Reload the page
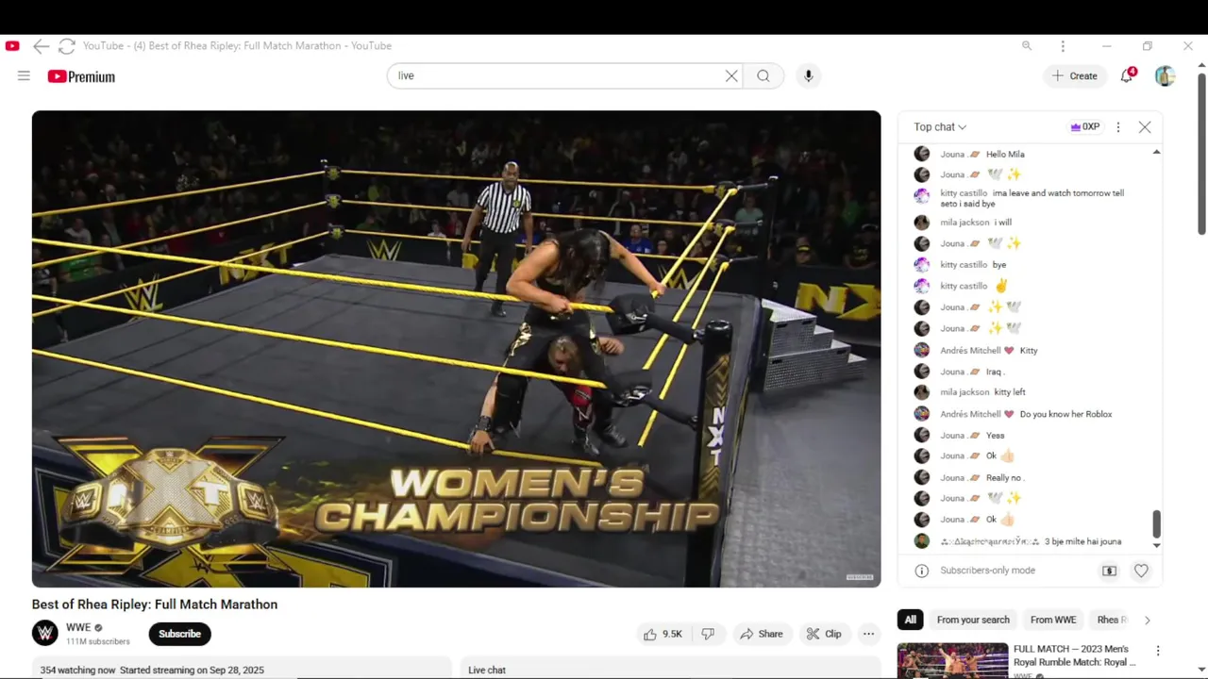Viewport: 1208px width, 679px height. (66, 45)
